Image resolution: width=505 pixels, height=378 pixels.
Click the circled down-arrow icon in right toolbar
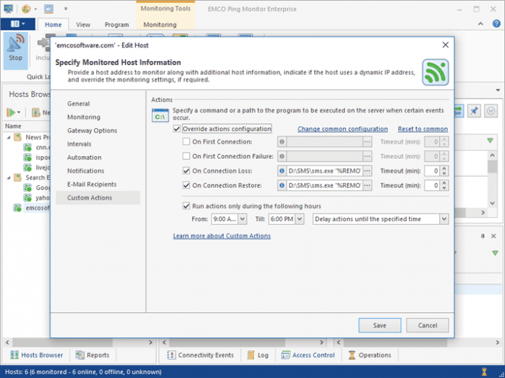click(490, 111)
